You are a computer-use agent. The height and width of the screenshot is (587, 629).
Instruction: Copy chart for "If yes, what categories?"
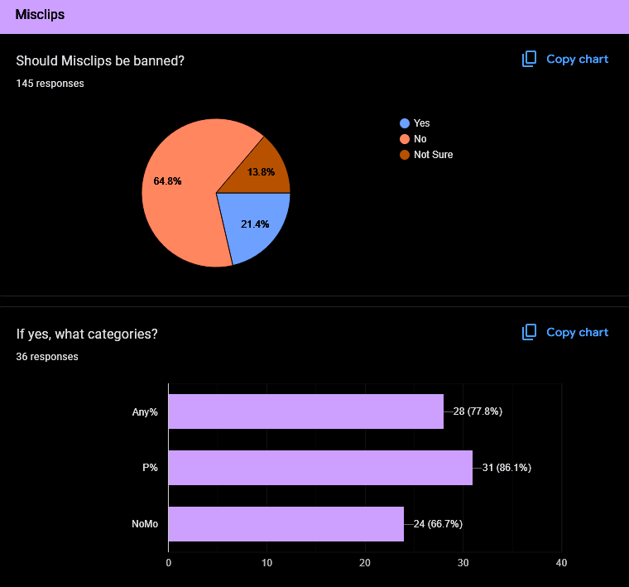click(x=564, y=332)
